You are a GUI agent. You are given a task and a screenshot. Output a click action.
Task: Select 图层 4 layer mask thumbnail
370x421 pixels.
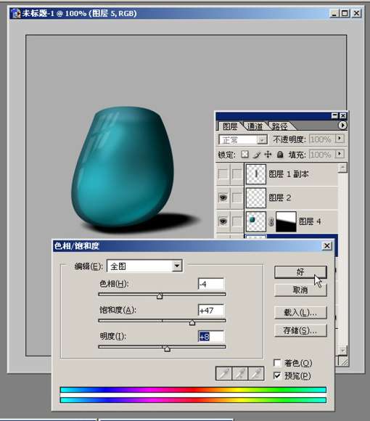[286, 221]
